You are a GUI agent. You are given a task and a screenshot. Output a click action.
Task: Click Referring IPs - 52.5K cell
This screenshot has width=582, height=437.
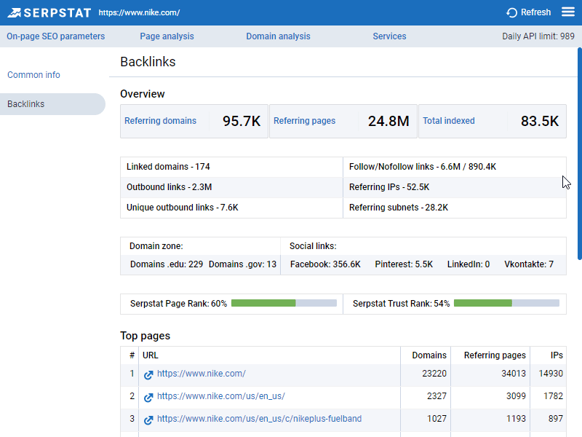455,187
